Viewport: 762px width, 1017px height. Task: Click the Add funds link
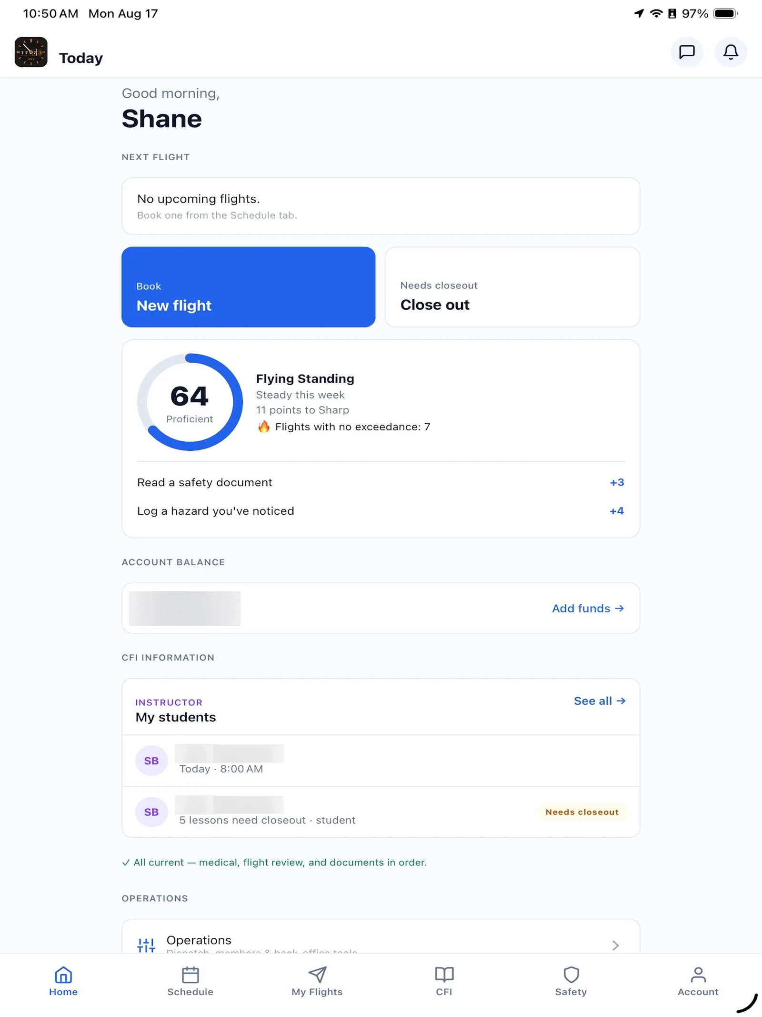[588, 608]
